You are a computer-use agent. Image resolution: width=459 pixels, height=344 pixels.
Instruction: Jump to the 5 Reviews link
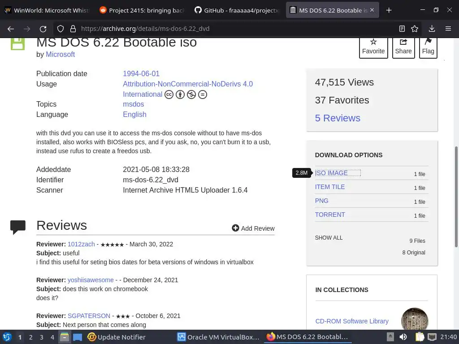pyautogui.click(x=338, y=118)
